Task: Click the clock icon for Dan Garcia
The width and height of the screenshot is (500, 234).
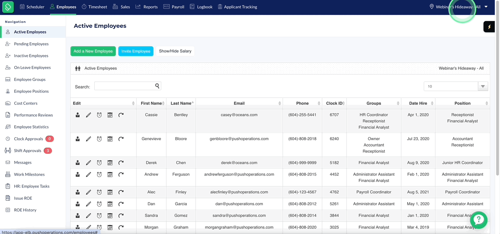Action: tap(99, 204)
